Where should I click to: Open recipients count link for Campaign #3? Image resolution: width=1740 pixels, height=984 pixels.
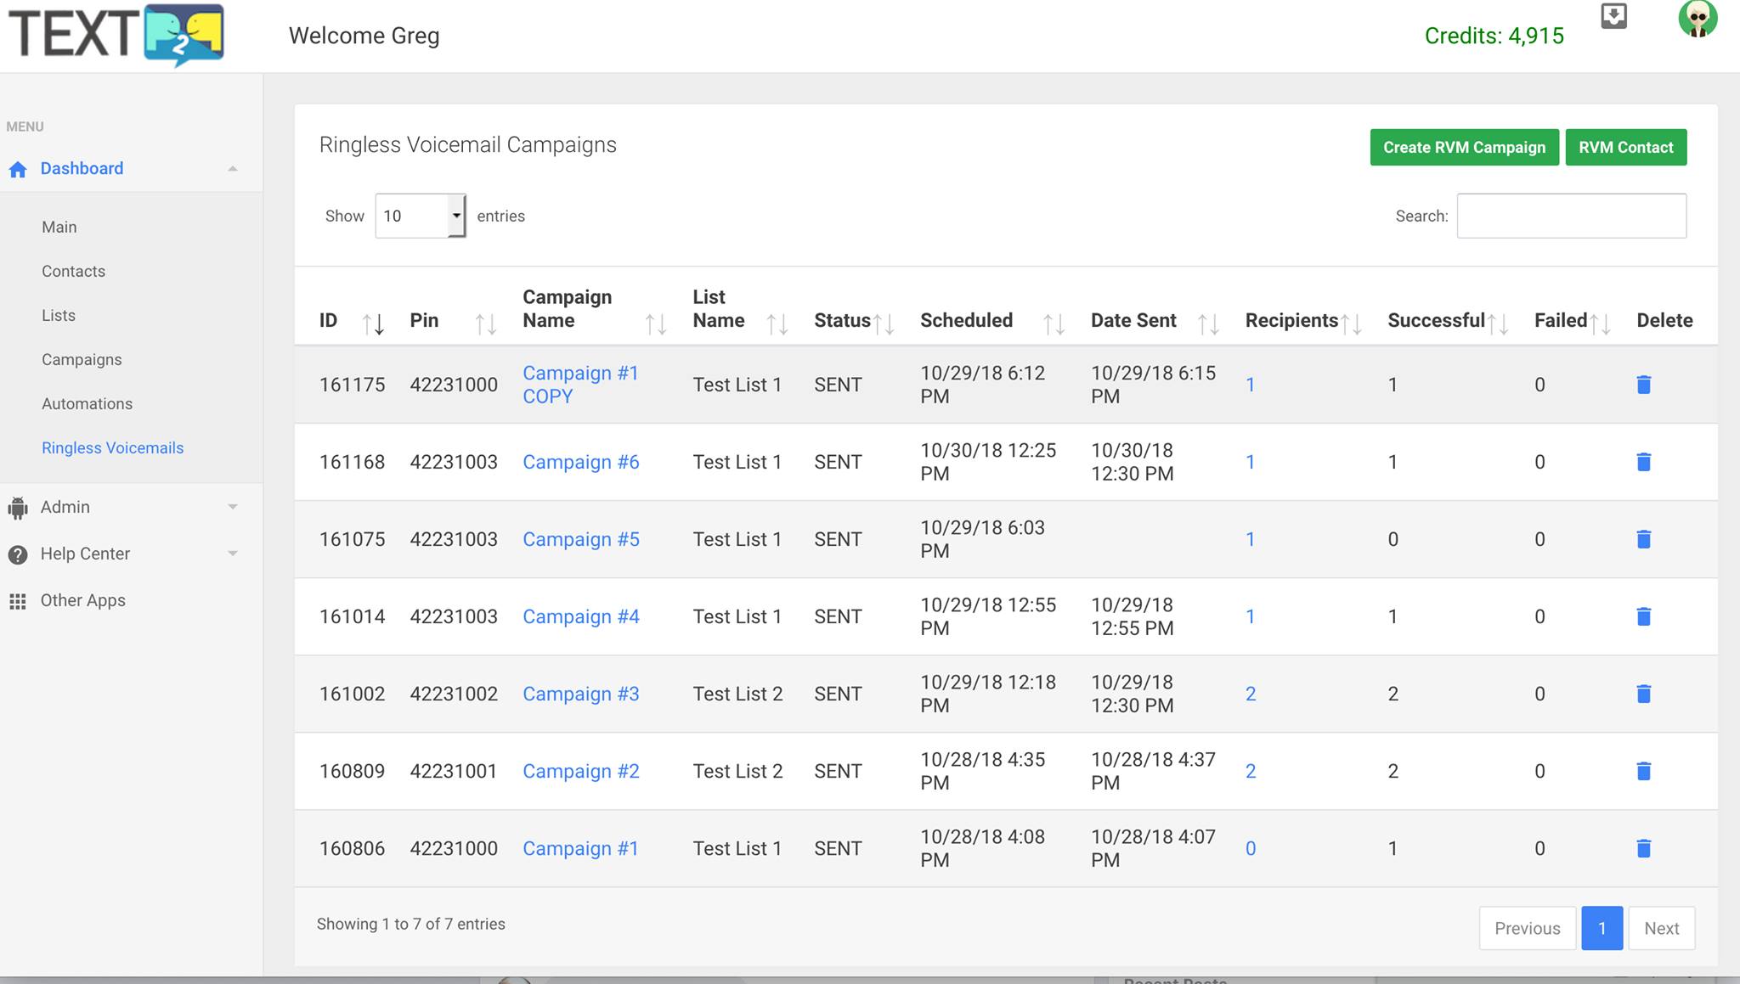click(x=1251, y=694)
